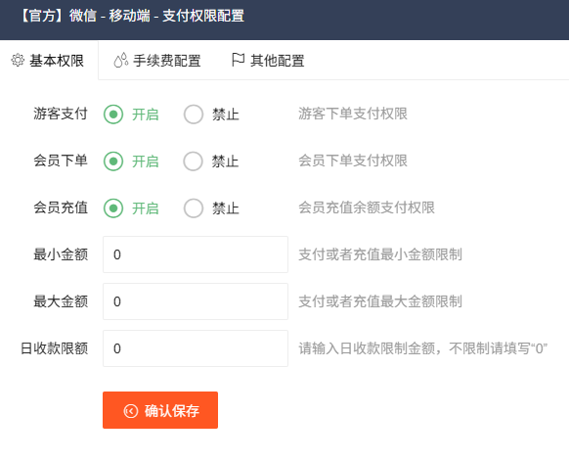Viewport: 569px width, 461px height.
Task: Click the gear icon on 基本权限 tab
Action: point(18,60)
